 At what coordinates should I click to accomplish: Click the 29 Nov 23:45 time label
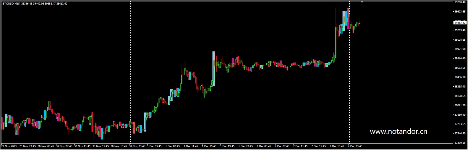pyautogui.click(x=28, y=147)
